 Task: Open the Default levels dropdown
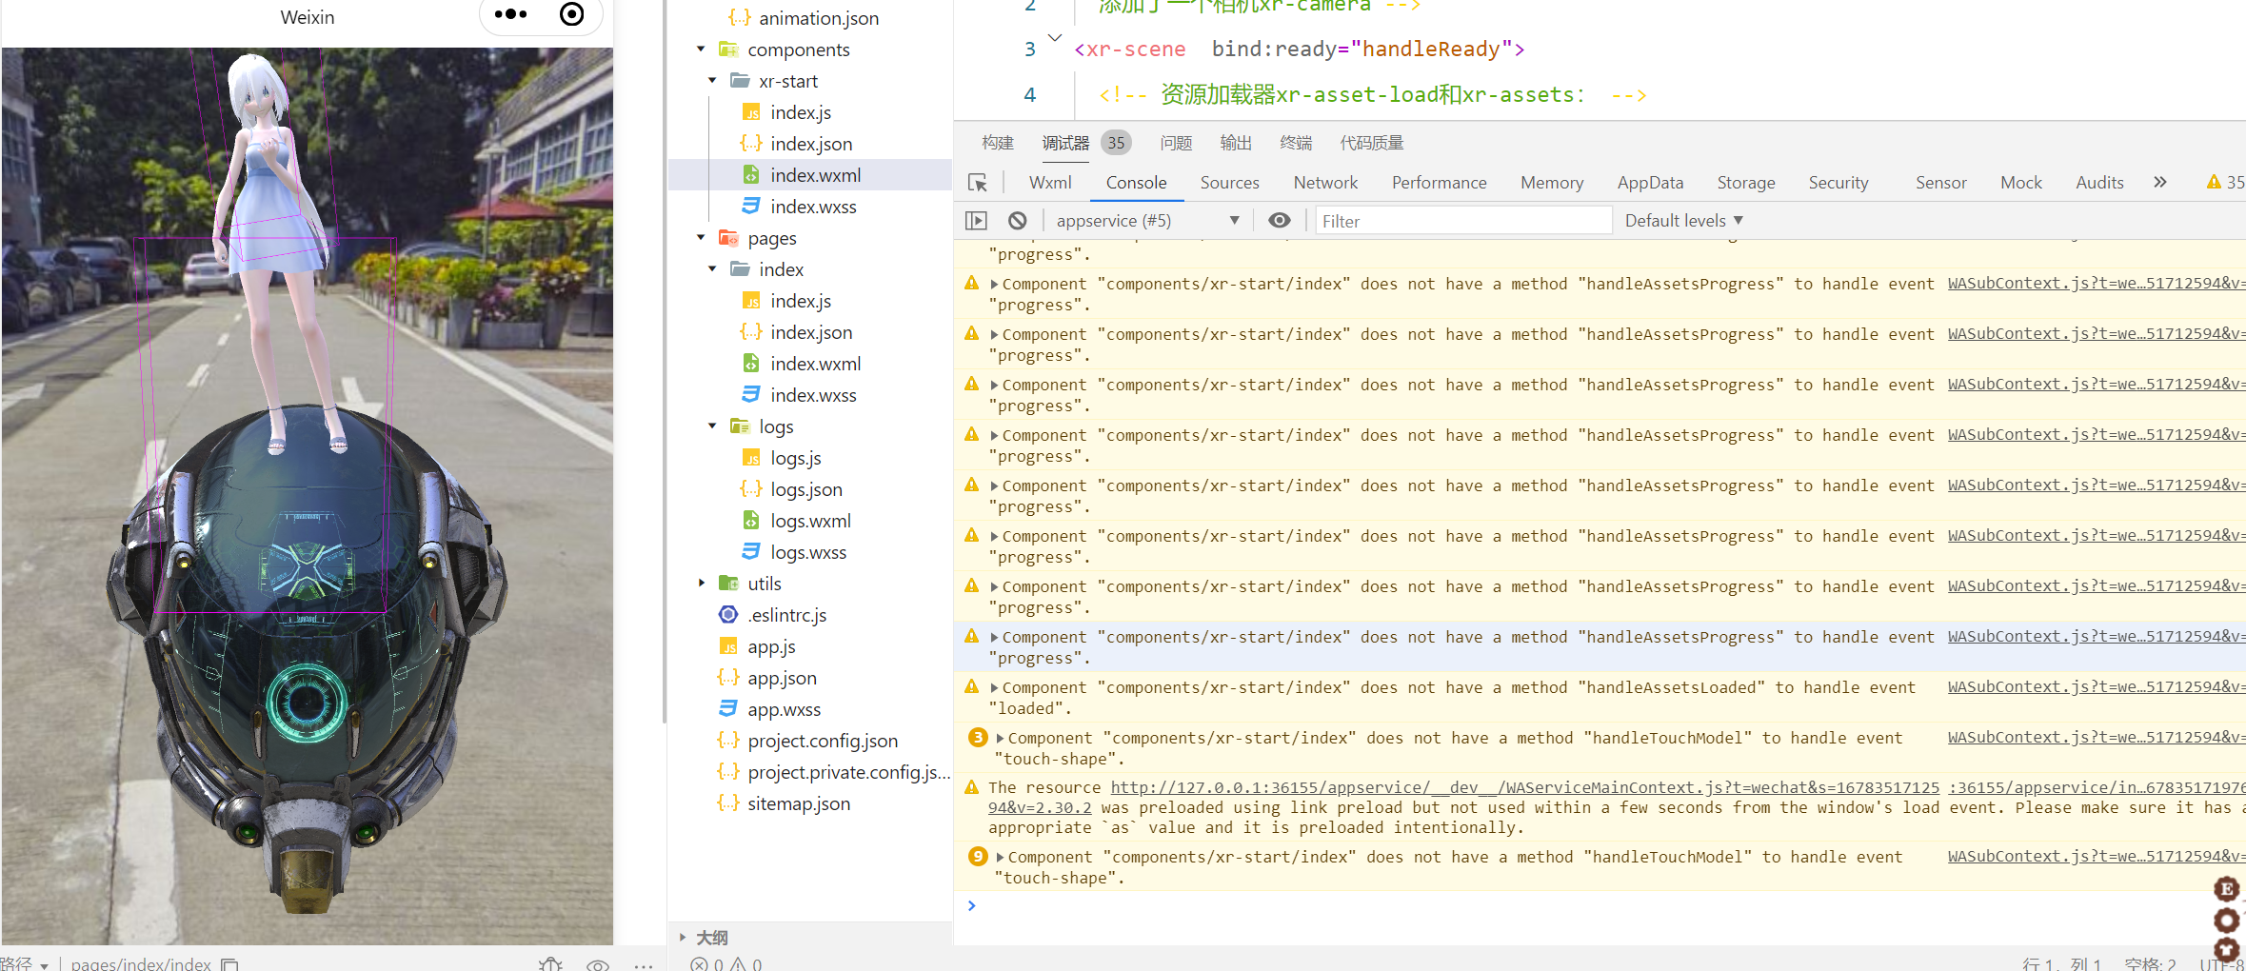1683,221
